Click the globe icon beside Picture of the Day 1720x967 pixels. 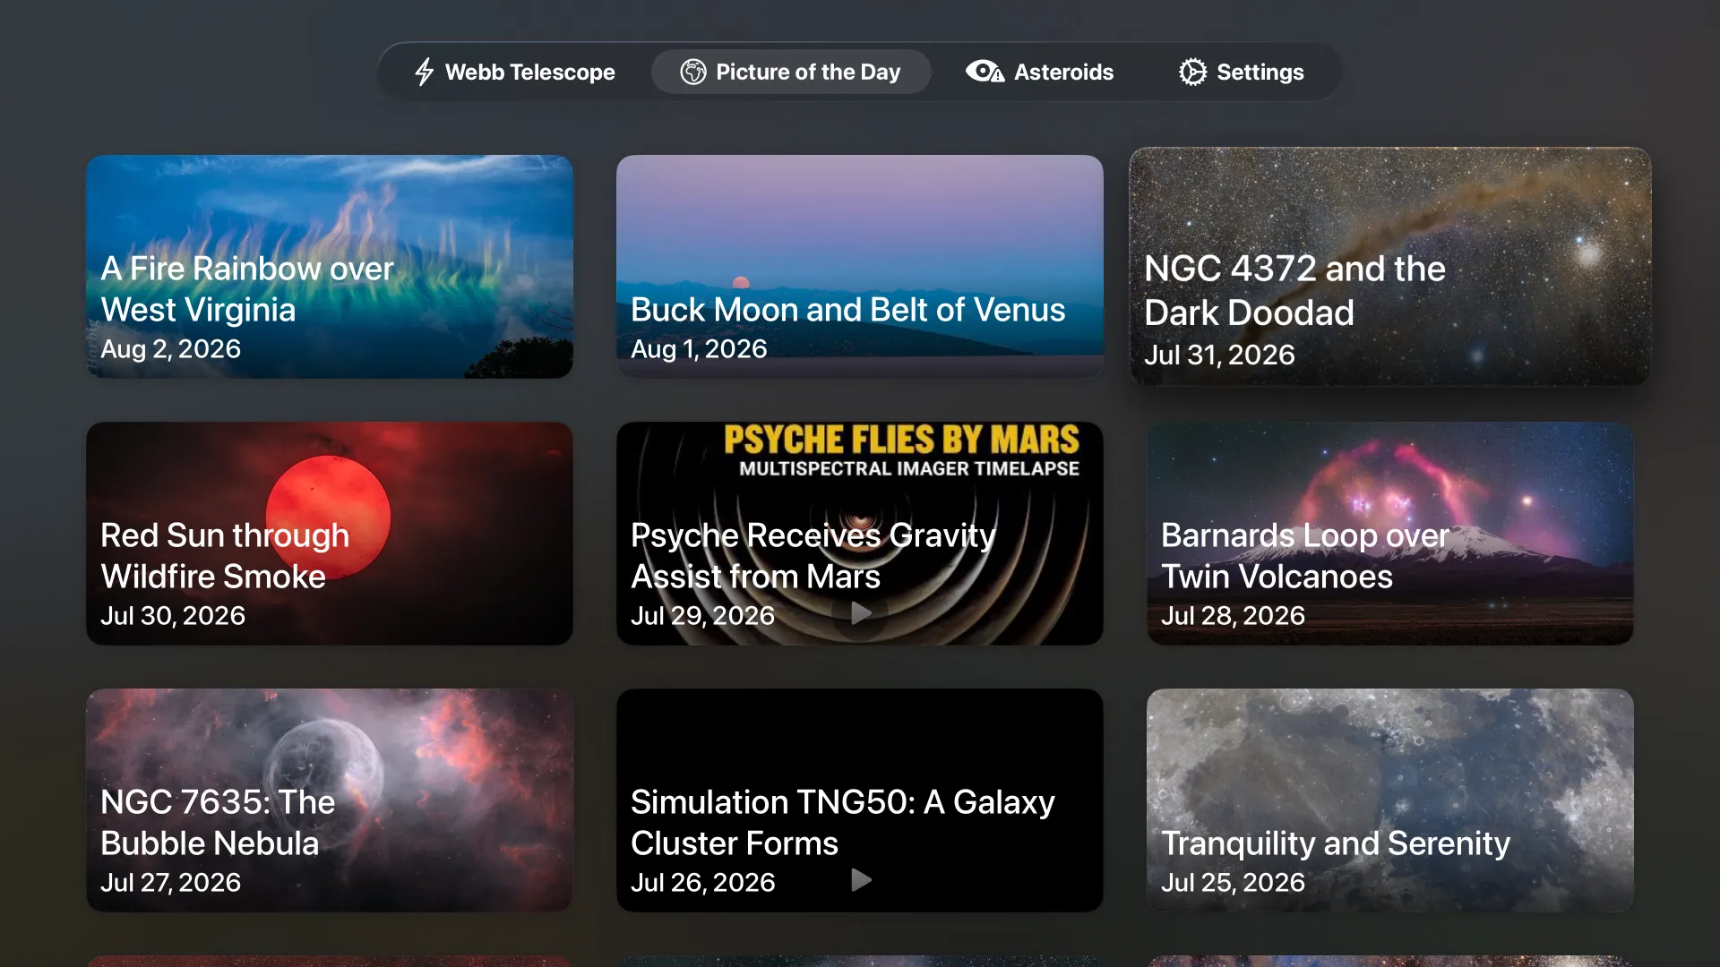[693, 72]
